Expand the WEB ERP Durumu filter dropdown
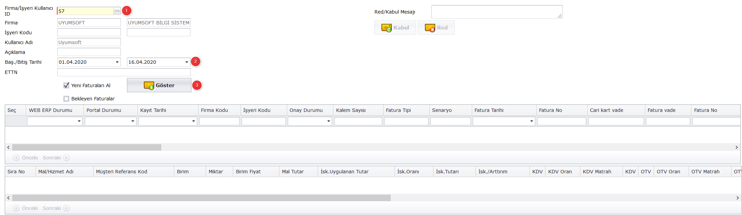The image size is (742, 215). [79, 121]
